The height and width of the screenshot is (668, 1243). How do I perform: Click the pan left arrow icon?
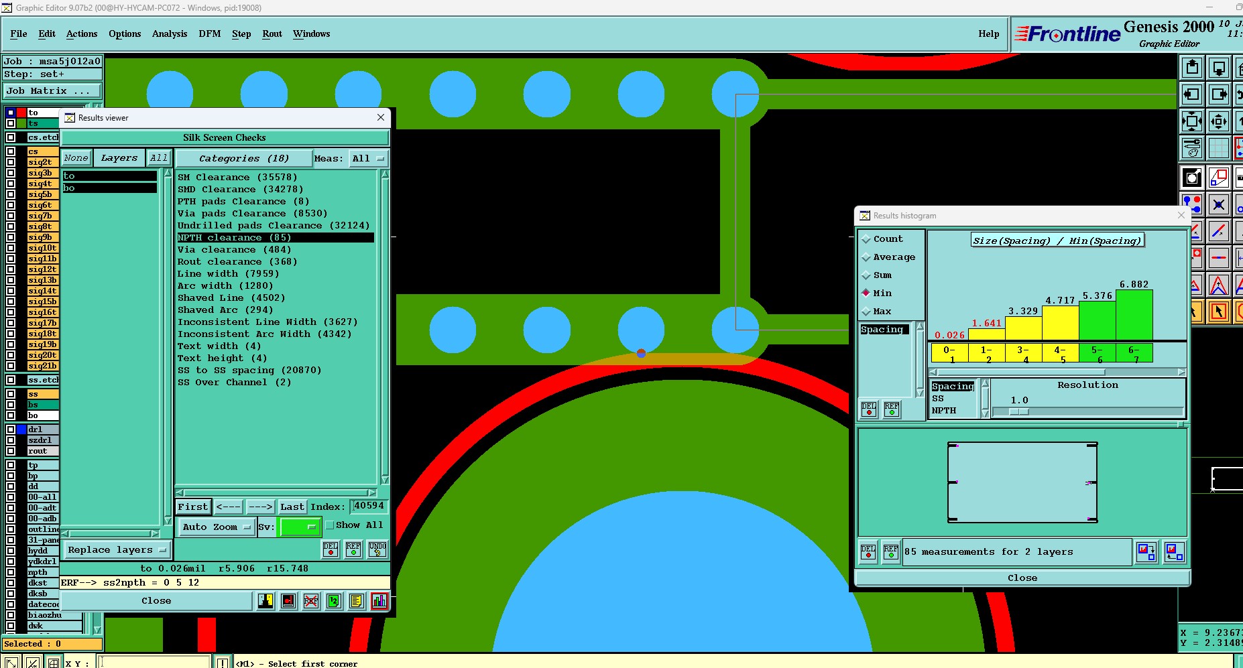coord(1192,94)
